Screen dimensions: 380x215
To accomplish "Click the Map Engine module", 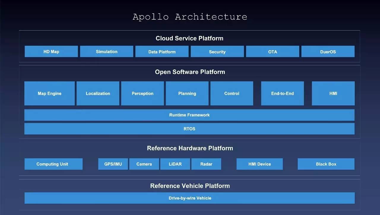I will 49,93.
